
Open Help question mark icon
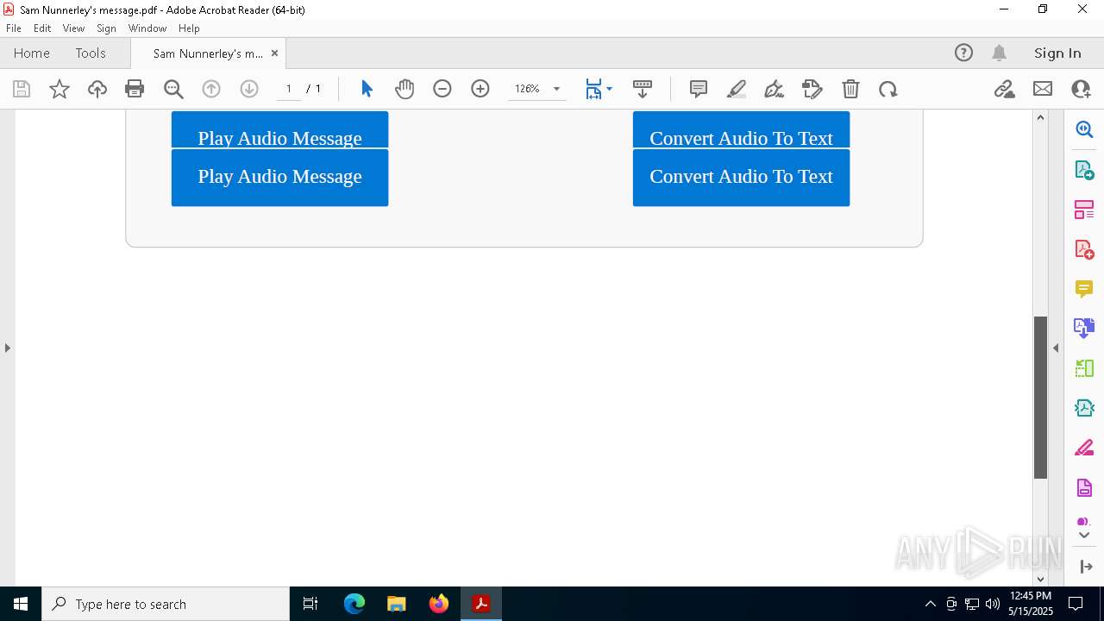pyautogui.click(x=964, y=53)
